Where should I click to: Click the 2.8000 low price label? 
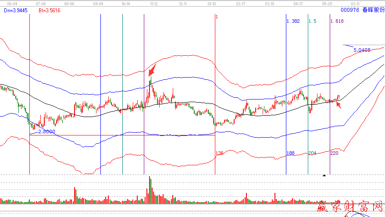point(46,131)
